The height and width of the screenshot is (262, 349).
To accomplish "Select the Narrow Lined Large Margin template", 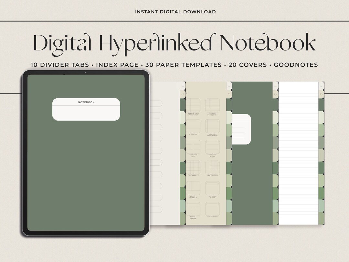I will (194, 105).
